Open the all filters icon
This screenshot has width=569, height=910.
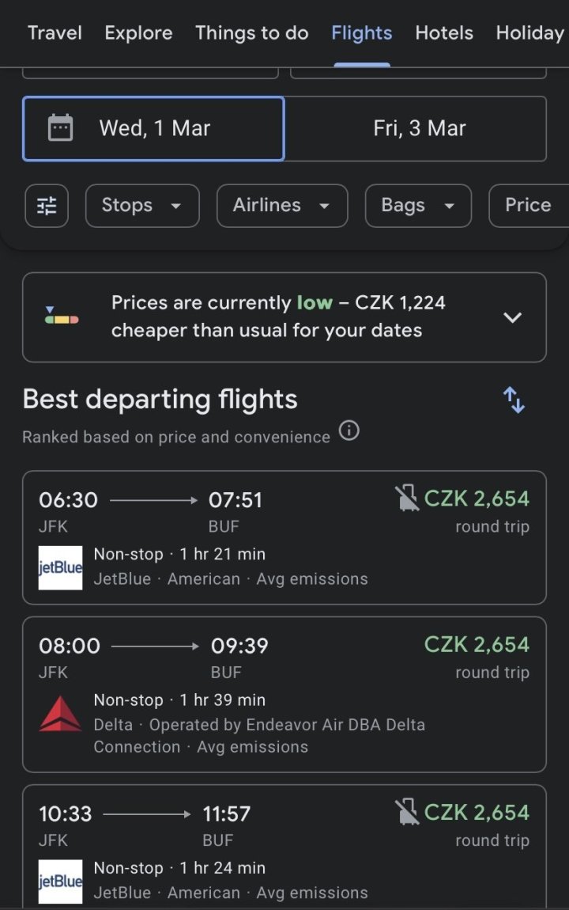click(47, 206)
